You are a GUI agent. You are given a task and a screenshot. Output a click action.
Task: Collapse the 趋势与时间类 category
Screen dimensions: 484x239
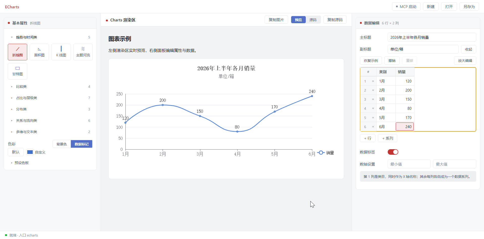click(x=50, y=37)
